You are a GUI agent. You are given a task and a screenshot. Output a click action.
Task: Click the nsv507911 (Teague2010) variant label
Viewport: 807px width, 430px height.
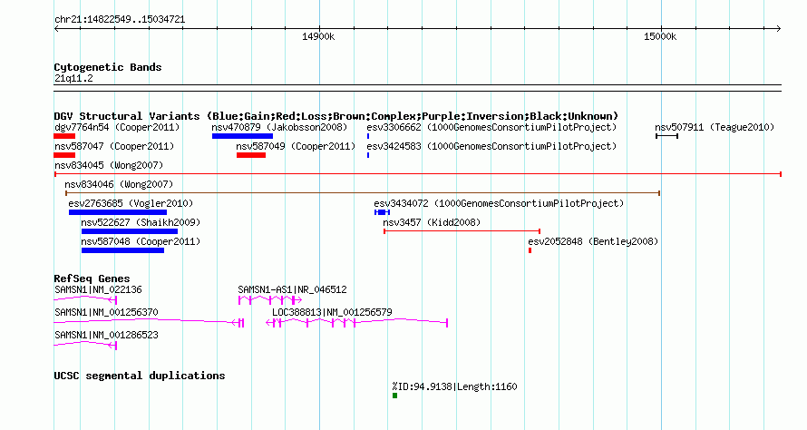point(715,127)
